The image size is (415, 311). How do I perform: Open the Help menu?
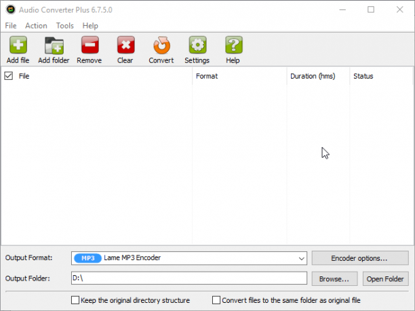[x=90, y=26]
